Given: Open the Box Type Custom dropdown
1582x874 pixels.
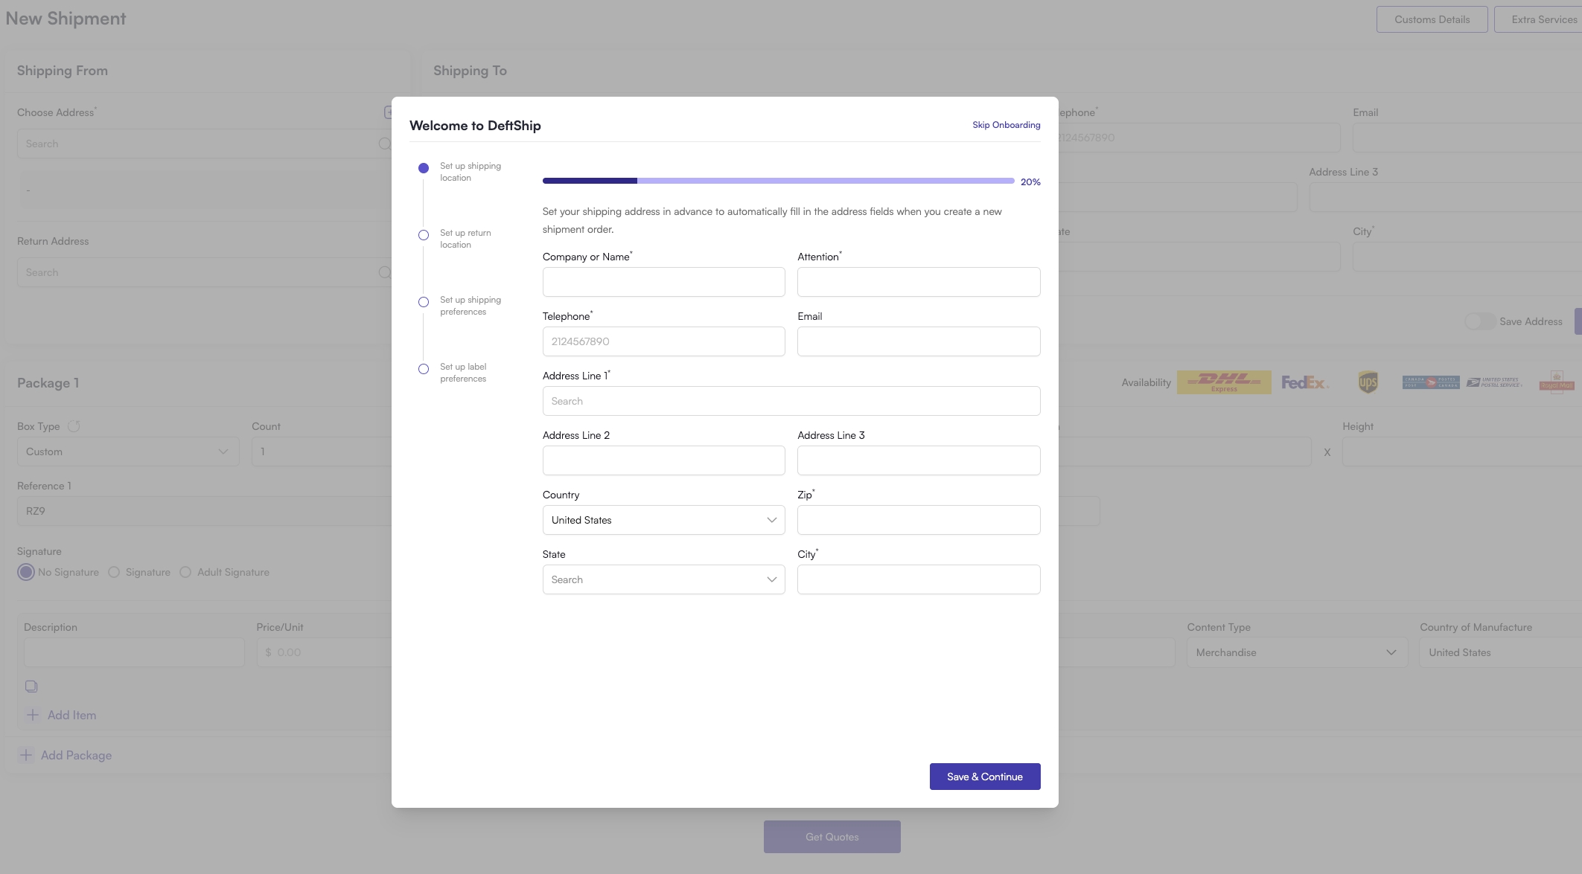Looking at the screenshot, I should click(x=128, y=452).
